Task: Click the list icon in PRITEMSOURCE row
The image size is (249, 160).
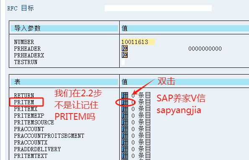Action: [x=148, y=122]
